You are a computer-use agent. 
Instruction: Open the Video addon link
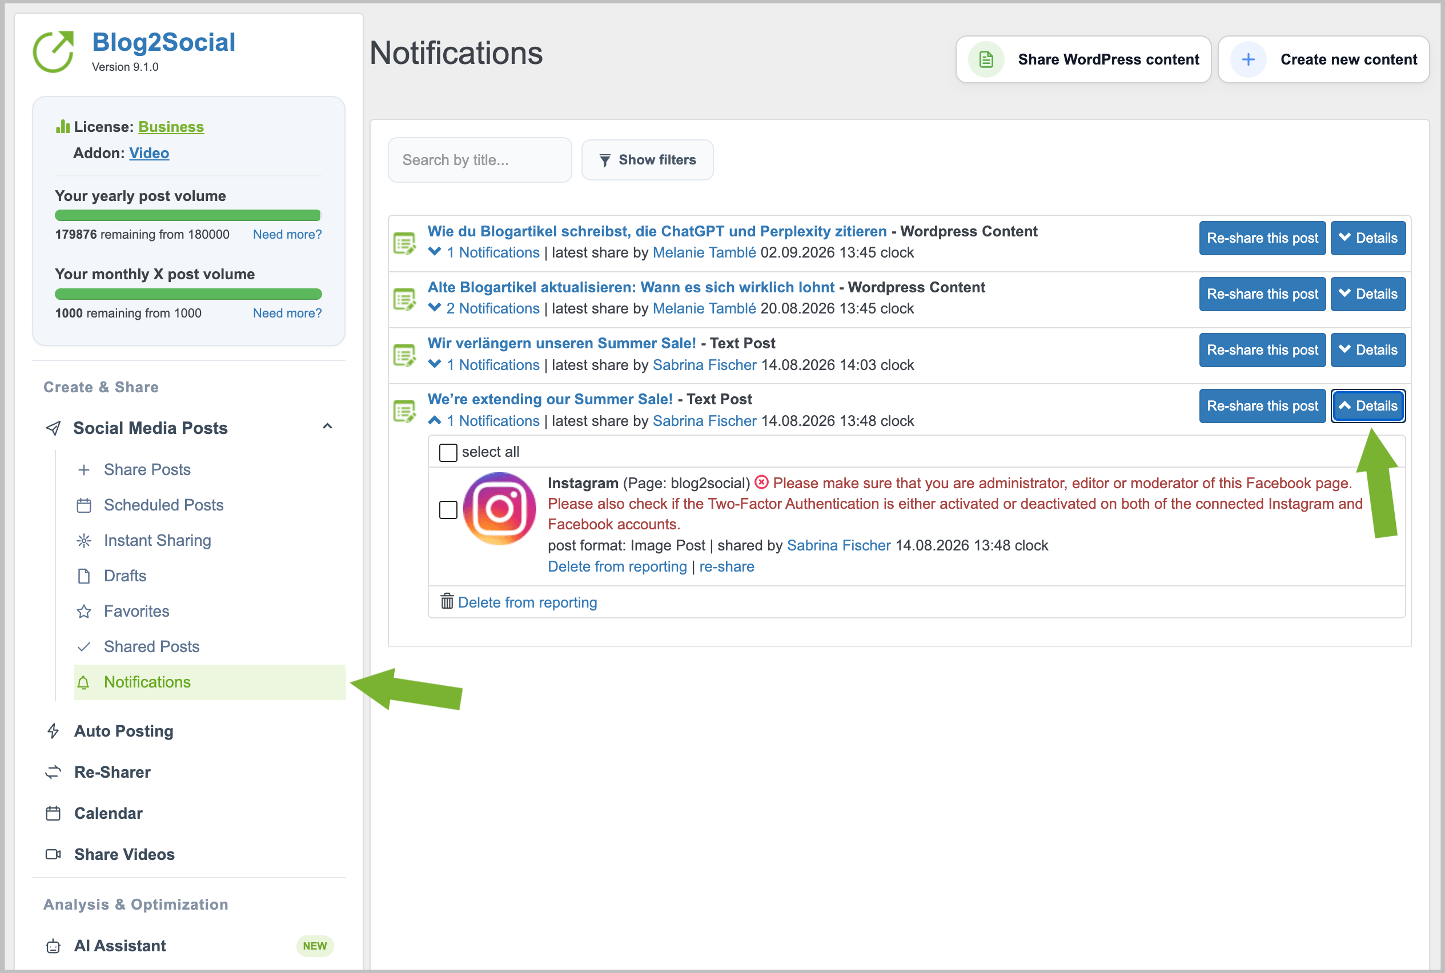click(x=149, y=152)
